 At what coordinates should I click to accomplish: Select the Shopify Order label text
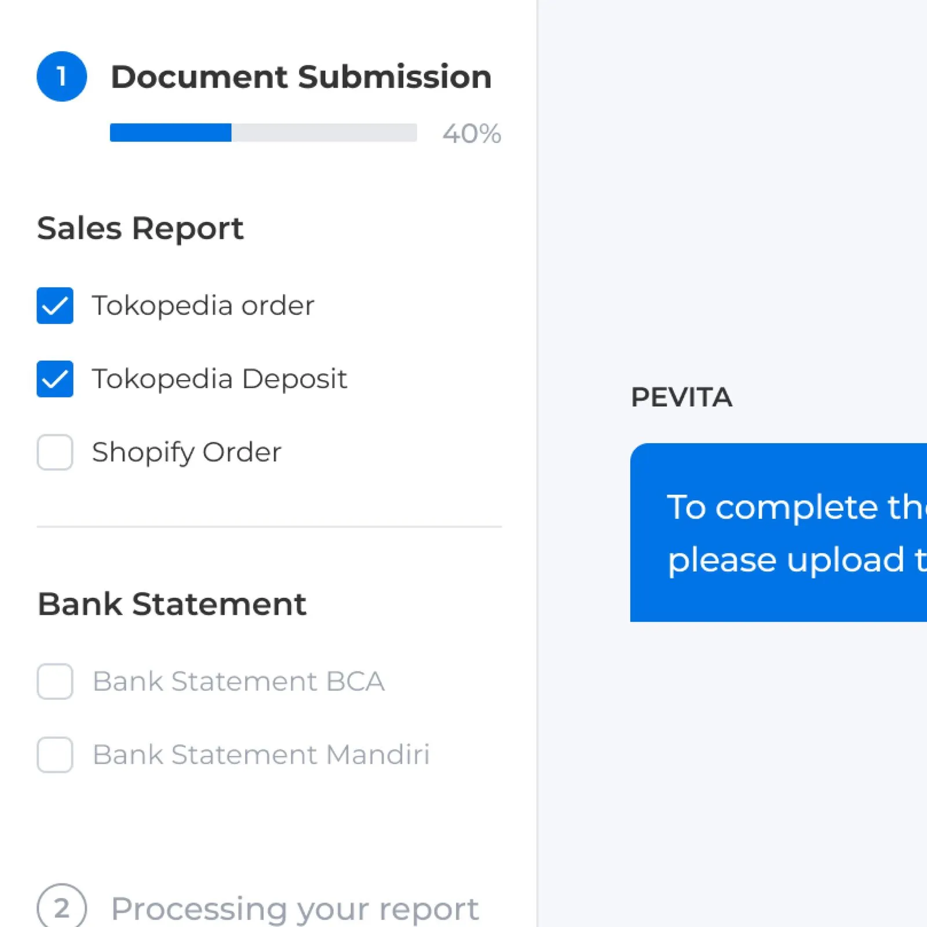[x=187, y=452]
